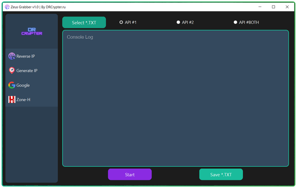
Task: Click the DR Crypter logo in sidebar
Action: click(32, 32)
